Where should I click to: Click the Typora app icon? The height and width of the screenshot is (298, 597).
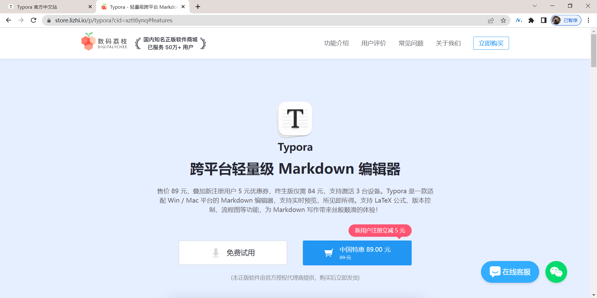295,119
